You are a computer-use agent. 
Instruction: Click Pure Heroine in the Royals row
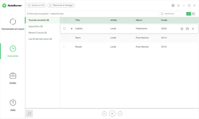pos(142,47)
